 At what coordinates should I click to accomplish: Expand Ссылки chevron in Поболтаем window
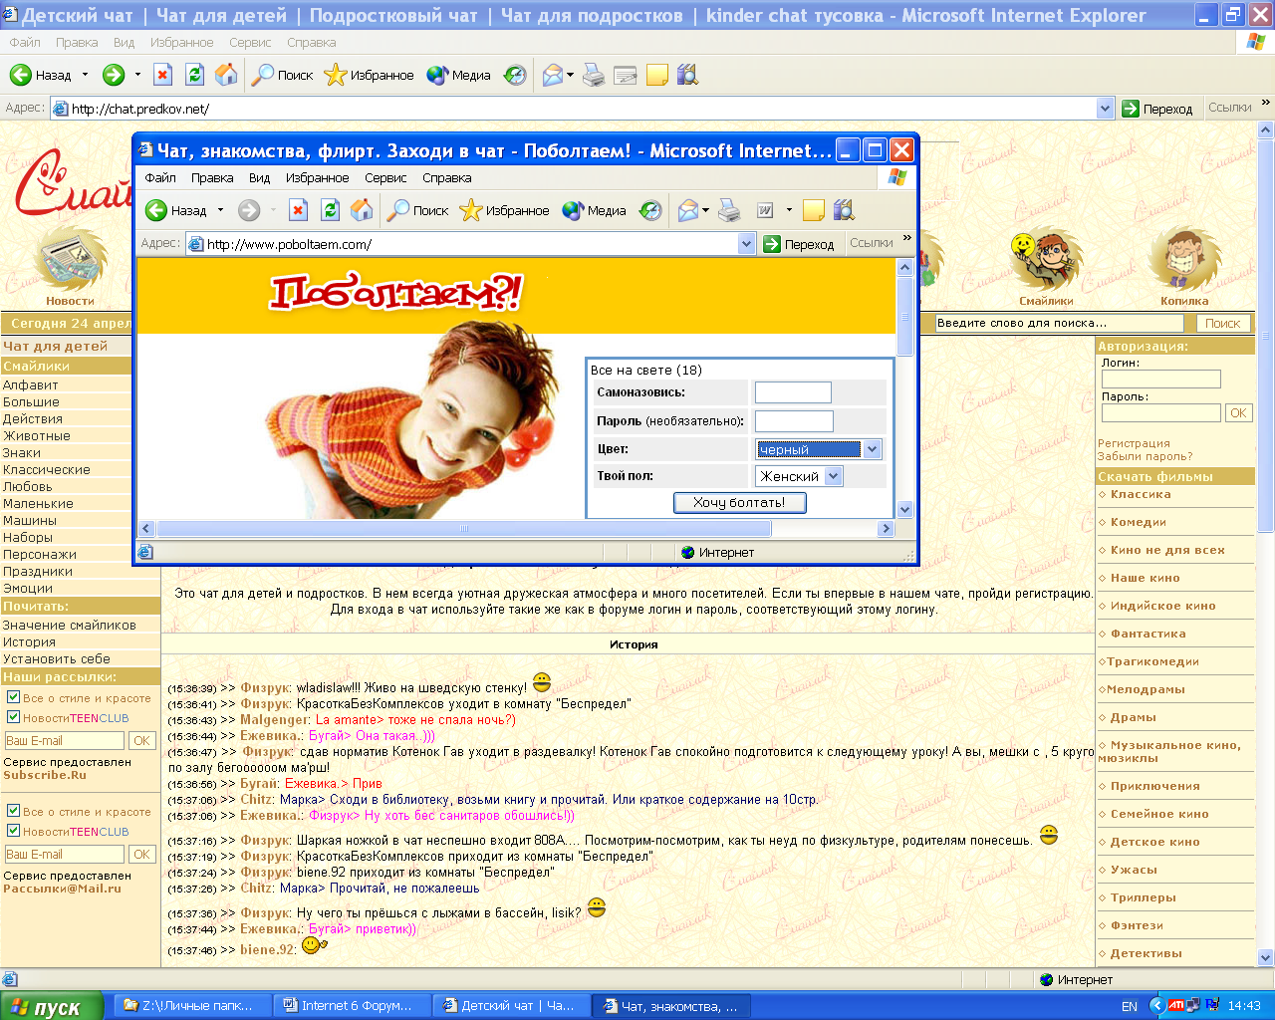tap(907, 238)
